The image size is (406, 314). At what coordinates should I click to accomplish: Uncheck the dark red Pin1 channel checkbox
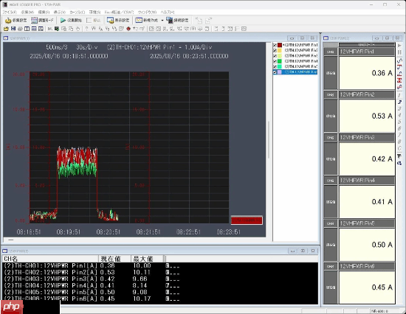click(x=275, y=45)
